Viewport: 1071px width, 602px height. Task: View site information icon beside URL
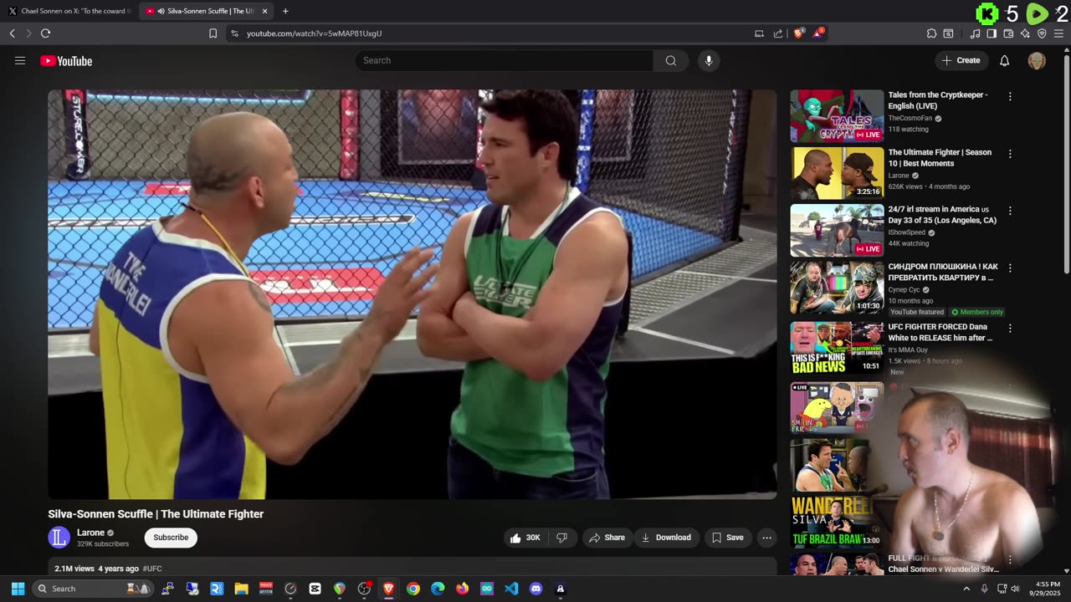tap(234, 33)
